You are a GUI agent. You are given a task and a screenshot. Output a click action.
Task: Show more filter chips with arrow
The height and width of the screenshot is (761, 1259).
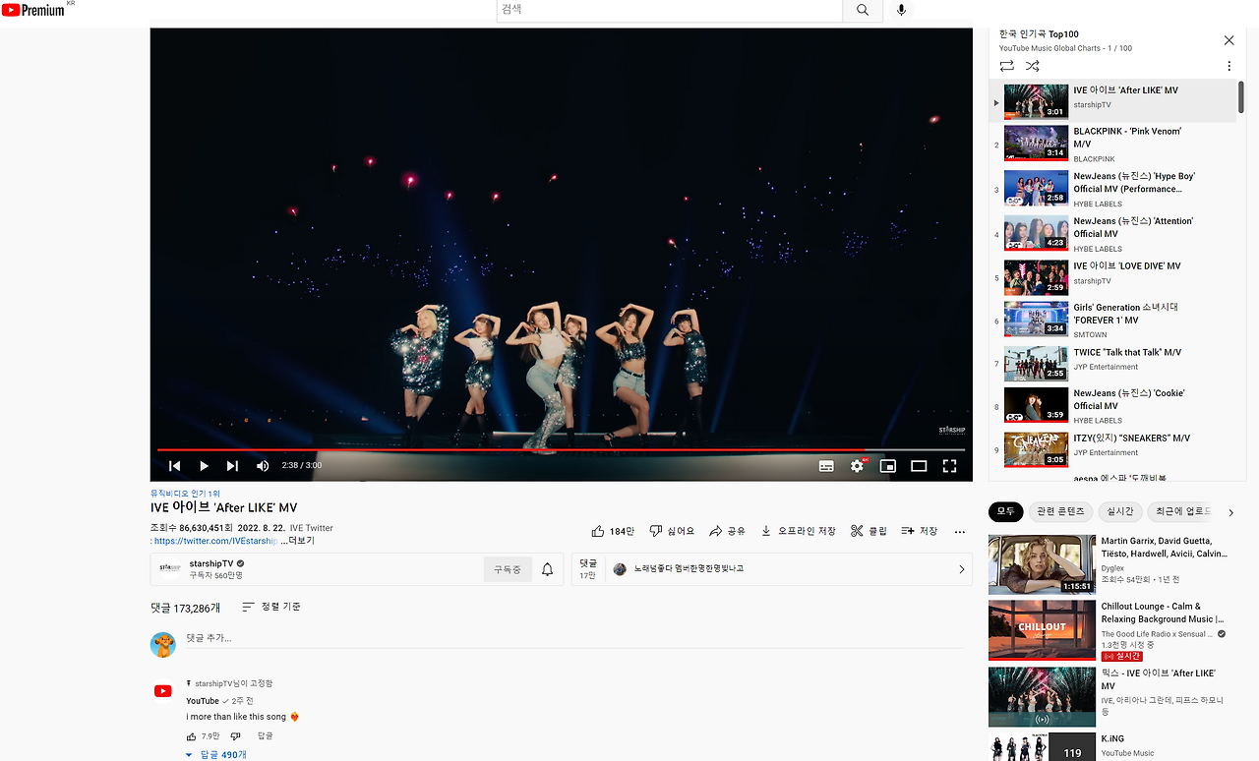(x=1230, y=511)
